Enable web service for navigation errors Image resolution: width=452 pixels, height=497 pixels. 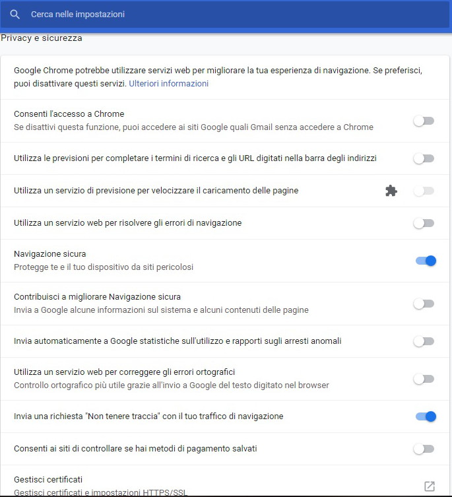pyautogui.click(x=424, y=223)
